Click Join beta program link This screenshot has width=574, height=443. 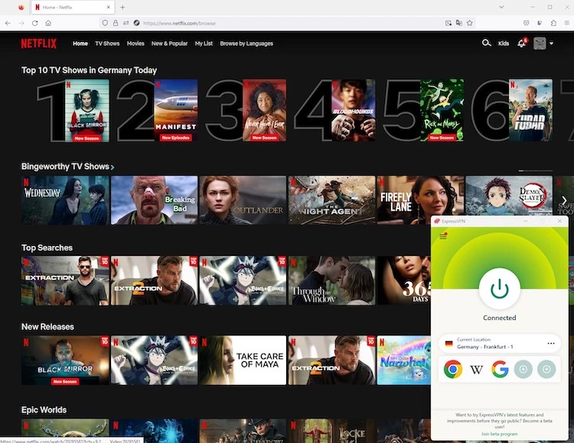coord(499,434)
